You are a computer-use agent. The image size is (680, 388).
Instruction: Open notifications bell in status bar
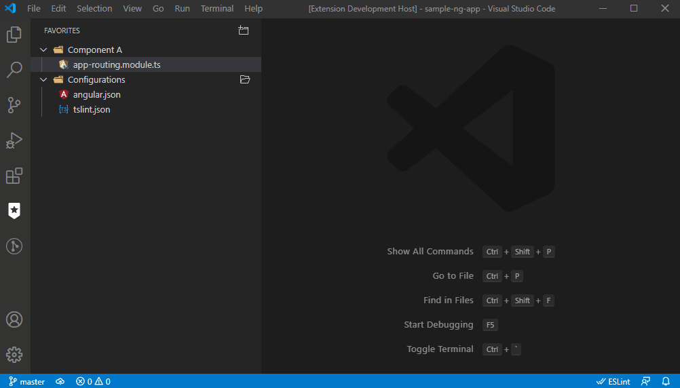click(666, 381)
